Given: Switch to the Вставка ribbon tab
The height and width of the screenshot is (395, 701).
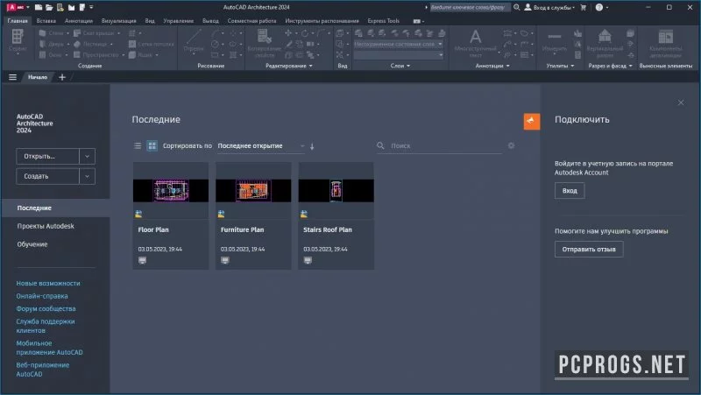Looking at the screenshot, I should pyautogui.click(x=46, y=20).
